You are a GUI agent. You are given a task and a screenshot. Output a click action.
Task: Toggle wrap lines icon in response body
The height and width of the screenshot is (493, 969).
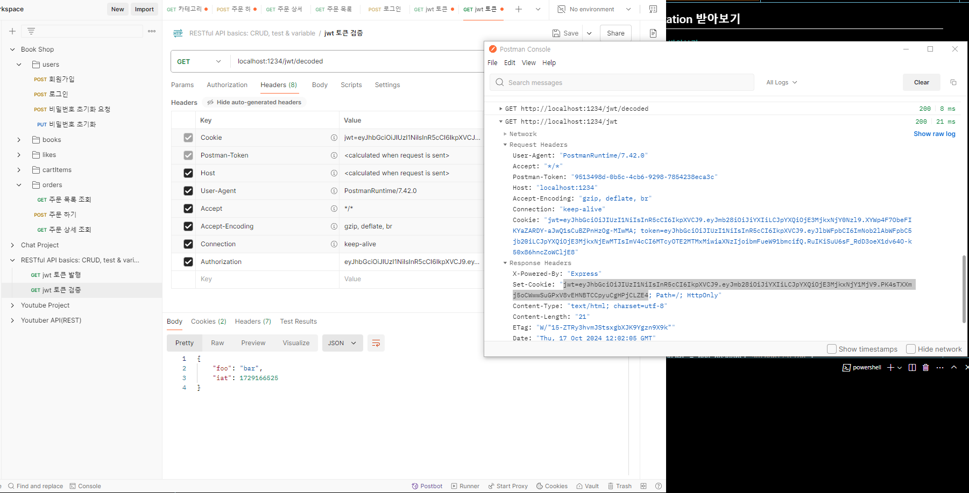pos(376,343)
